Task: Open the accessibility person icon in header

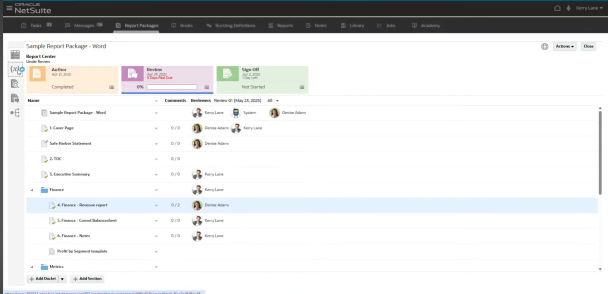Action: pos(568,8)
